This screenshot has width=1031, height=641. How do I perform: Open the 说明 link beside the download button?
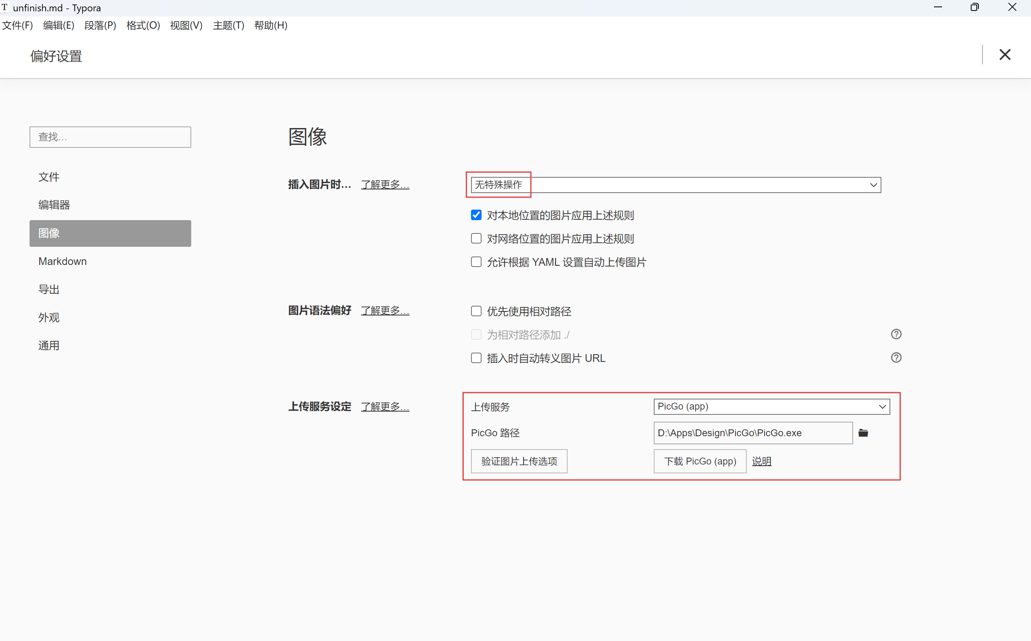pyautogui.click(x=761, y=461)
